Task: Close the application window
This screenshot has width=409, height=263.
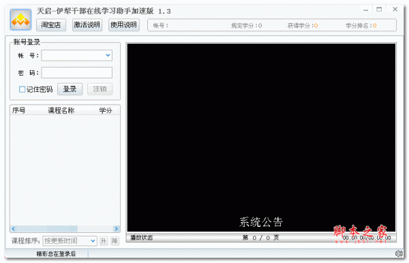Action: pyautogui.click(x=395, y=10)
